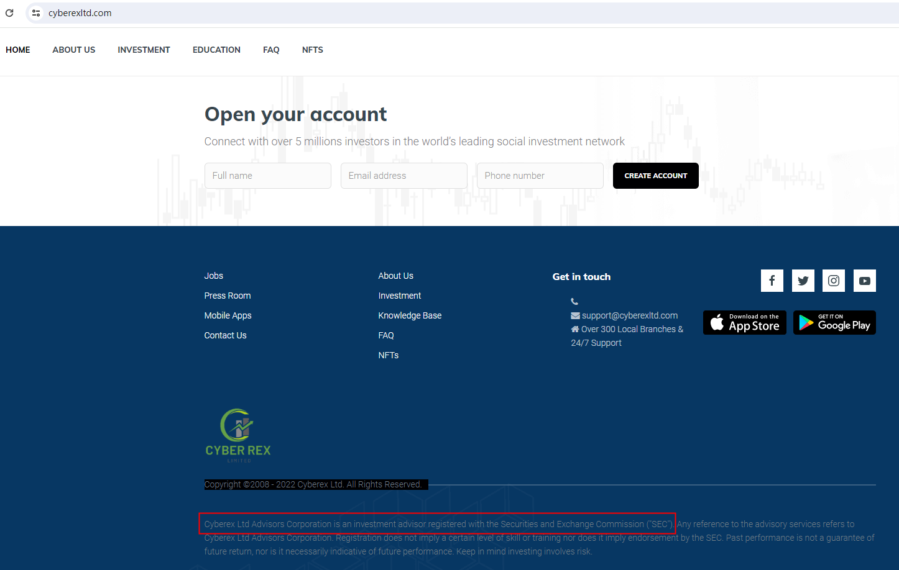The width and height of the screenshot is (899, 570).
Task: Click the FAQ link in footer
Action: pos(386,335)
